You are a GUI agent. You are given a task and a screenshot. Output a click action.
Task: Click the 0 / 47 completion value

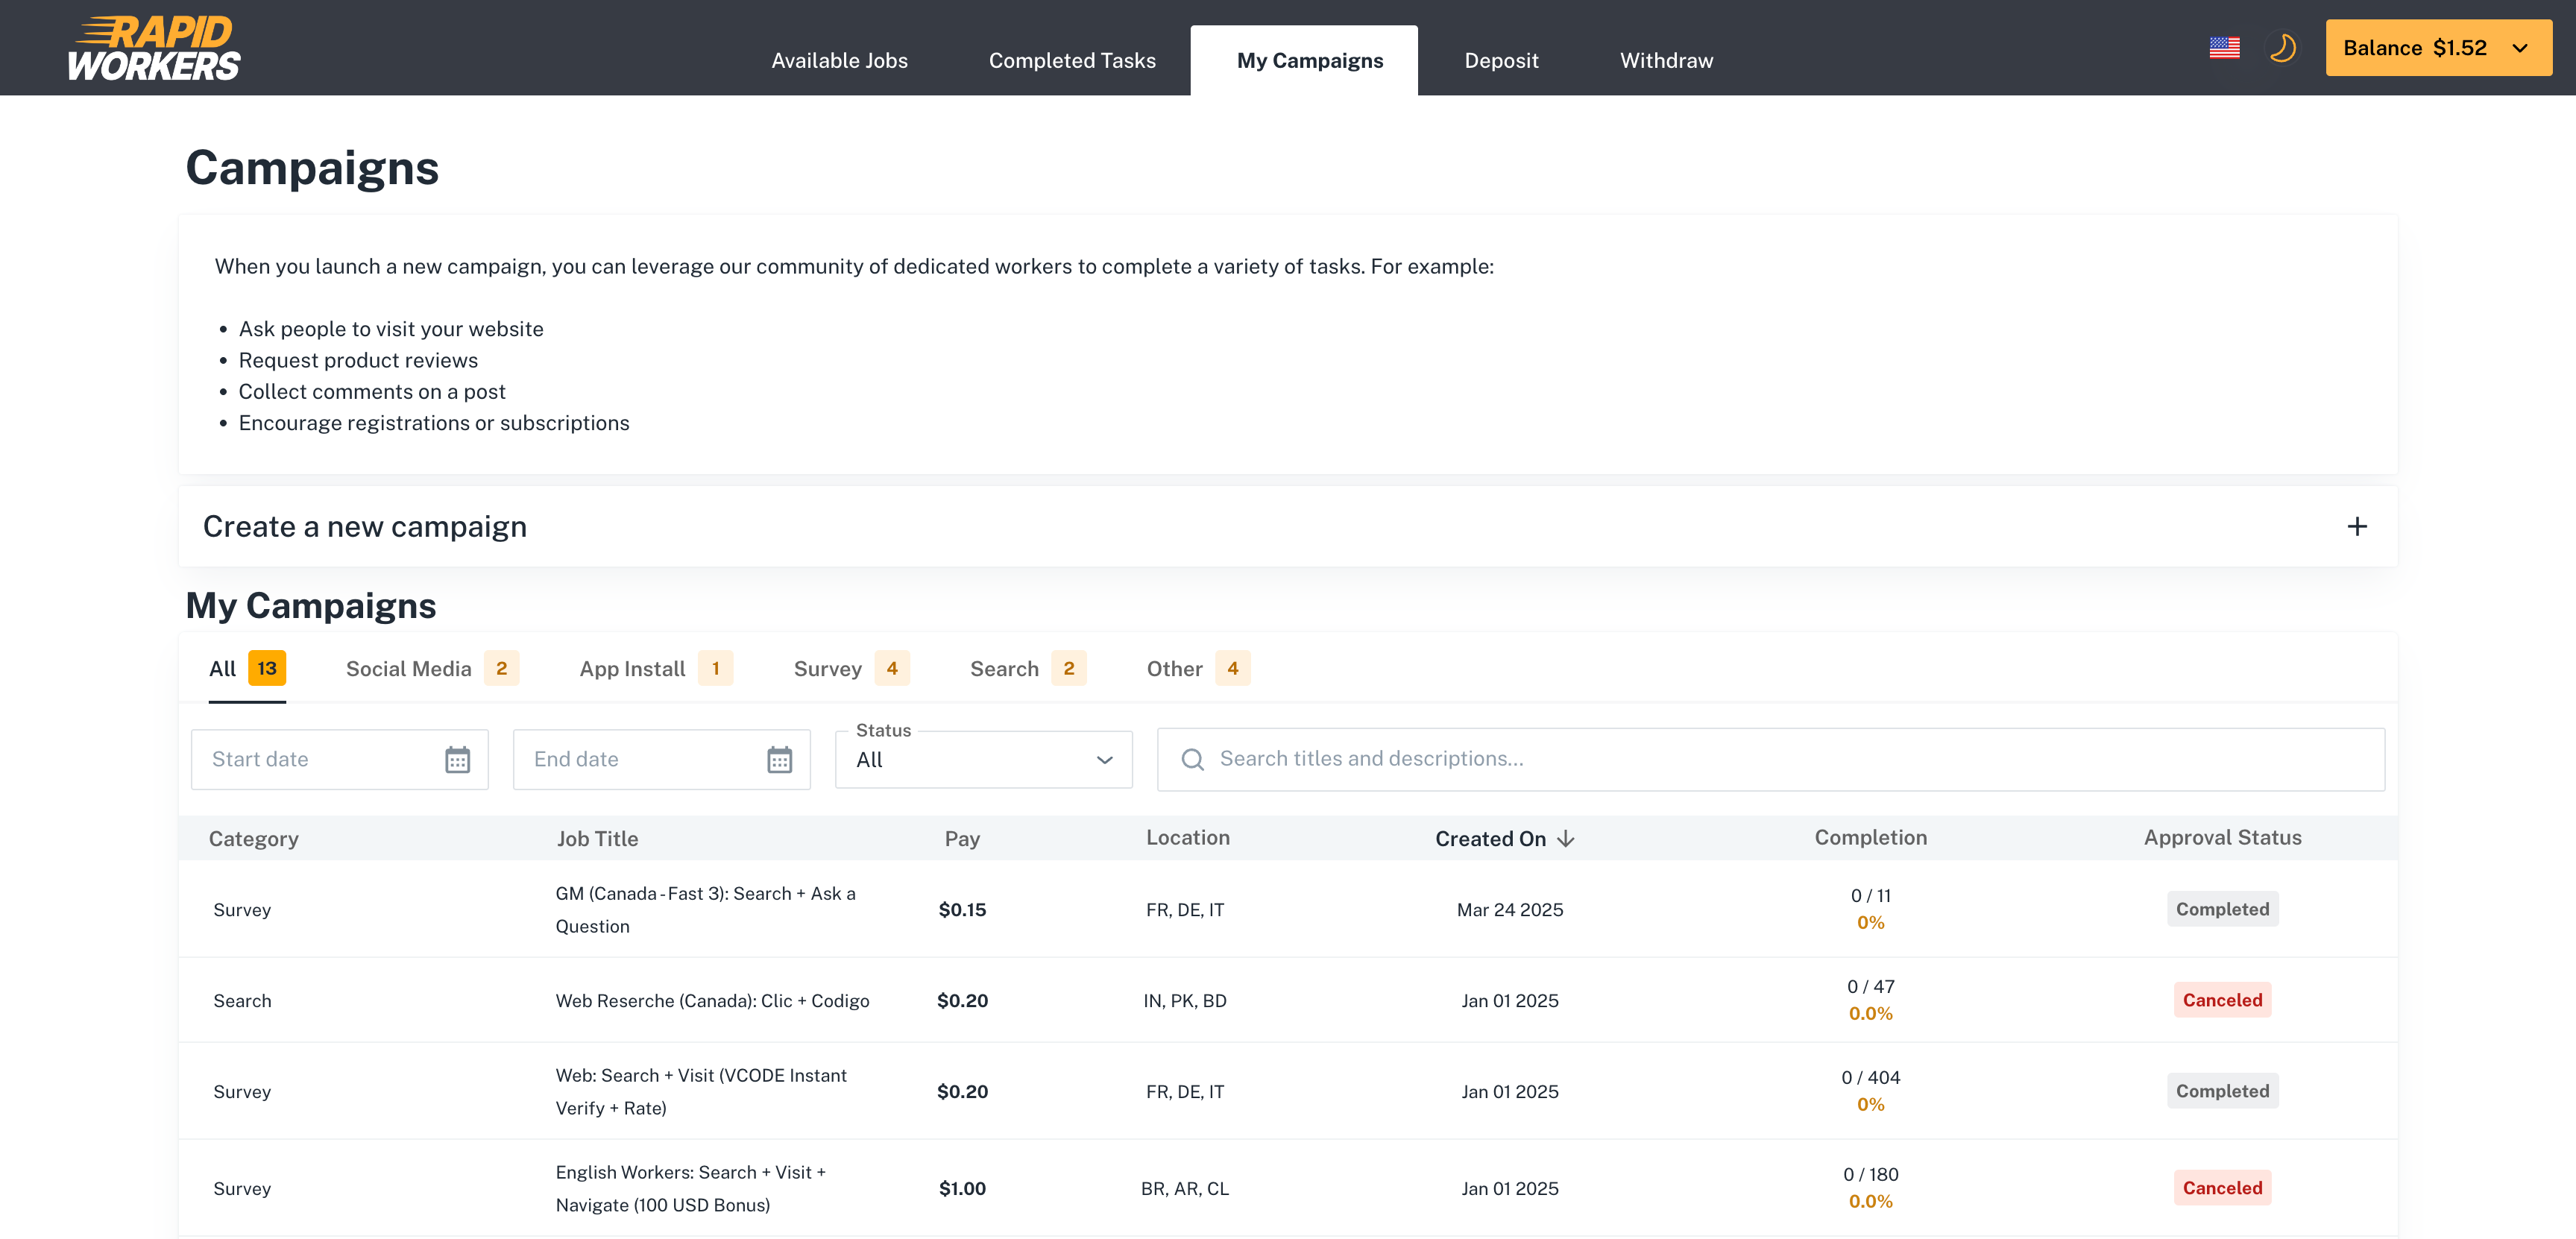[x=1870, y=986]
